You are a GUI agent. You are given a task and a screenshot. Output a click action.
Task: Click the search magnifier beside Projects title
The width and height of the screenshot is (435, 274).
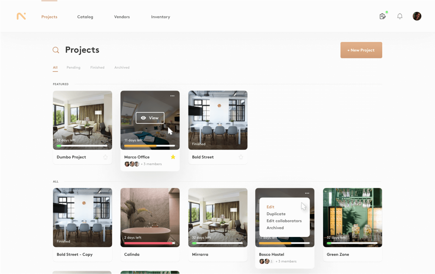point(56,50)
